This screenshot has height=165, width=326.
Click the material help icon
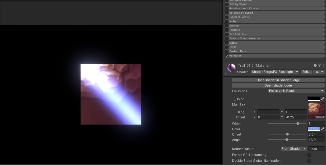pos(315,65)
